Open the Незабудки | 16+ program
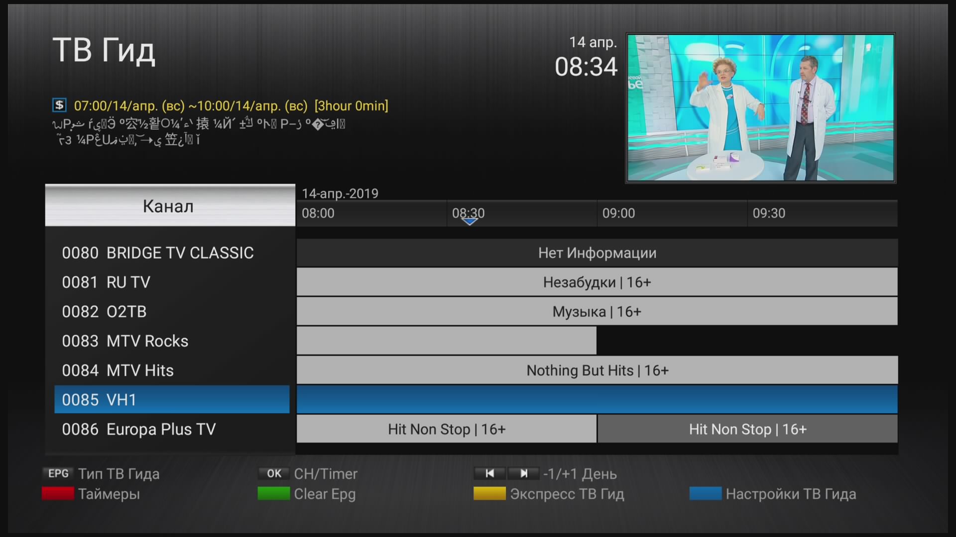The width and height of the screenshot is (956, 537). point(597,282)
